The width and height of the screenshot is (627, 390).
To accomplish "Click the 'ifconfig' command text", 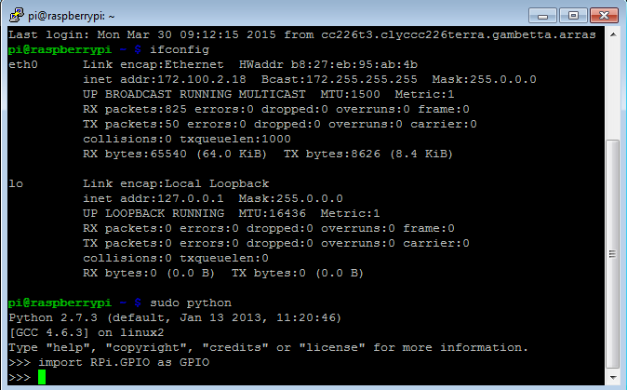I will pyautogui.click(x=180, y=49).
